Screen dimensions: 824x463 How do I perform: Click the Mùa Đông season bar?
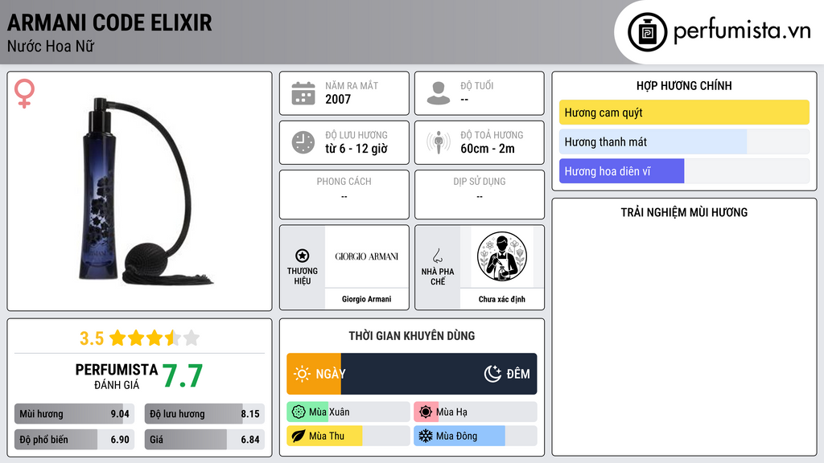(476, 436)
